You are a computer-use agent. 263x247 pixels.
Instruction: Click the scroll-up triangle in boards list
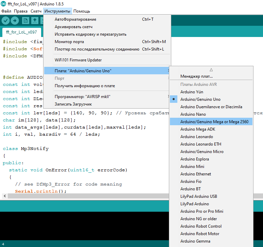coord(211,70)
